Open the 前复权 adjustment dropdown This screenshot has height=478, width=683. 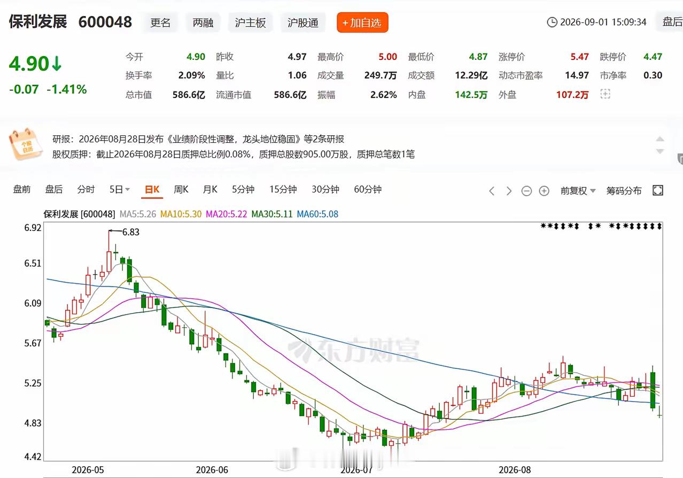pos(578,191)
